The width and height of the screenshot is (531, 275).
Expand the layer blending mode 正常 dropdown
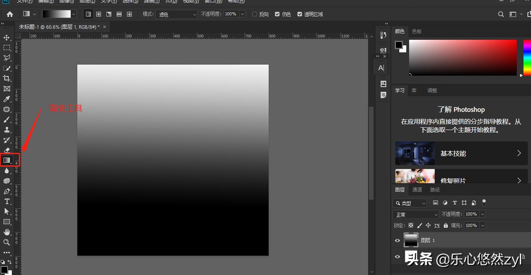click(x=416, y=214)
